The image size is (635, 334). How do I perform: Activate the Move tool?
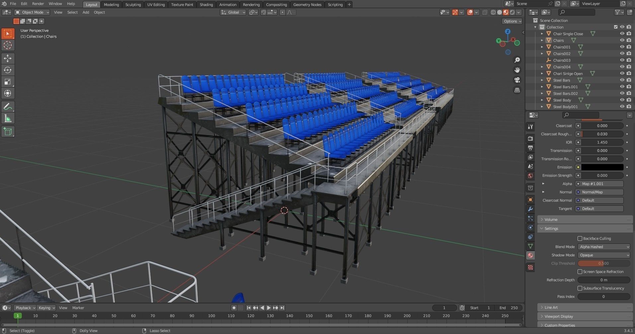8,58
